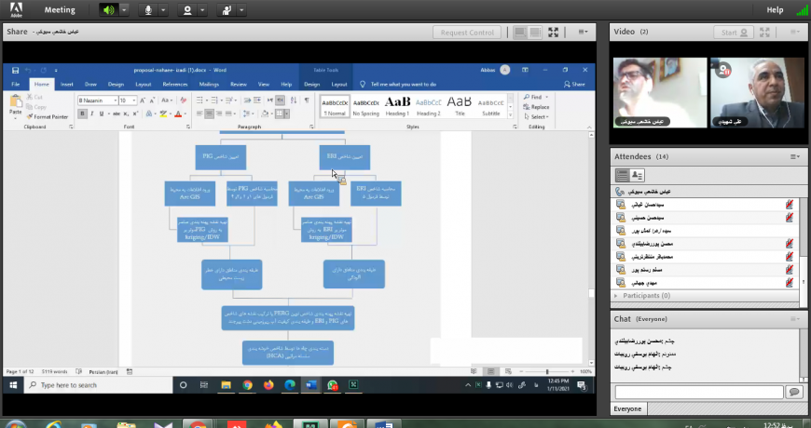Click the webcam icon in top bar
The height and width of the screenshot is (428, 811).
tap(187, 10)
